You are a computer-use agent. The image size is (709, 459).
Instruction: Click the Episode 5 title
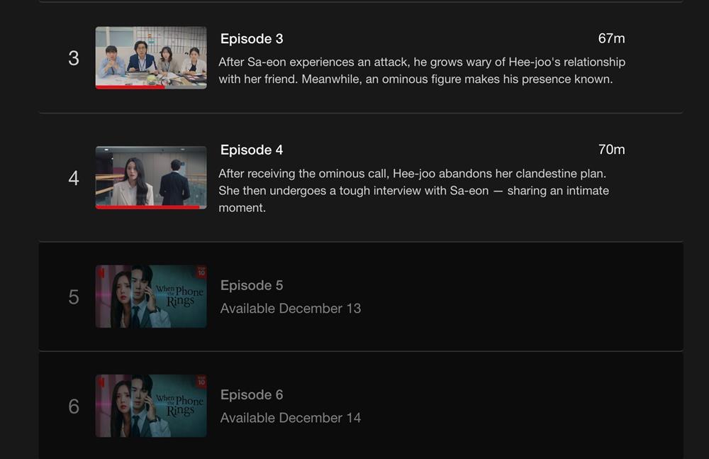click(252, 285)
